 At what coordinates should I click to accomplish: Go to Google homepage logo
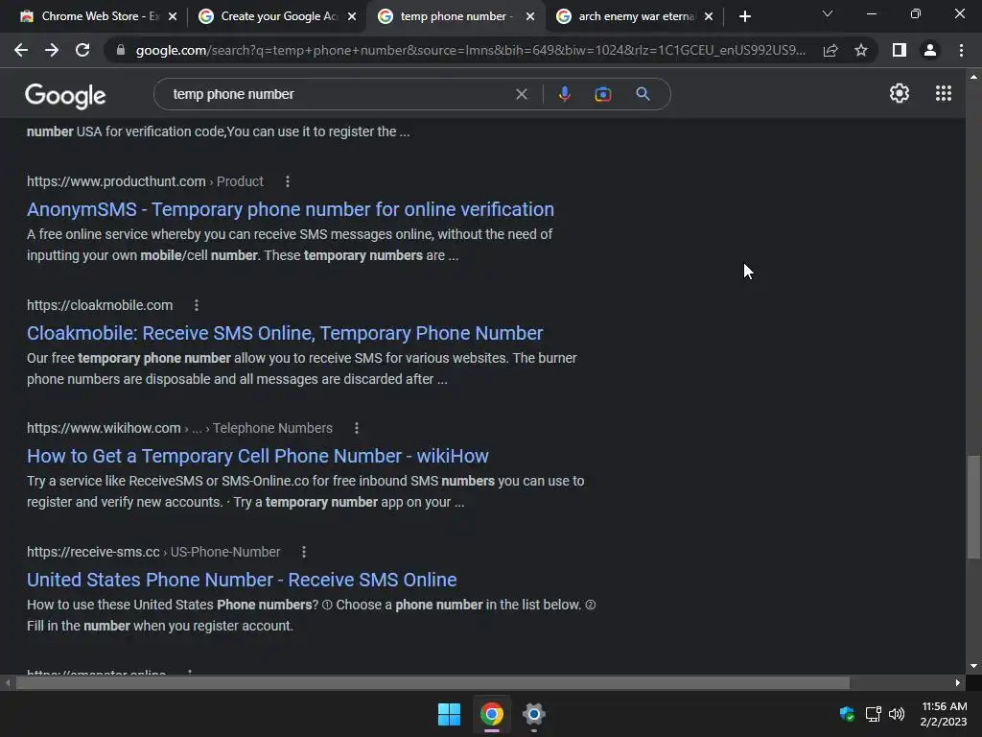[65, 95]
